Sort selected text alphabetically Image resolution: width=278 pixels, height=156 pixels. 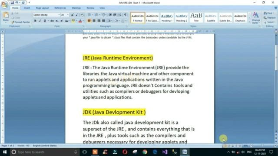120,15
